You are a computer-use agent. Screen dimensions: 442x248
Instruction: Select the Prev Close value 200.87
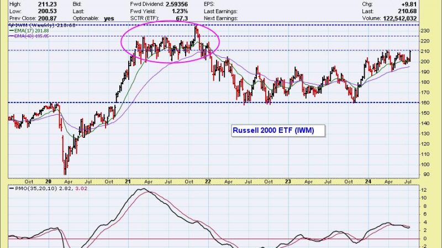pos(48,18)
